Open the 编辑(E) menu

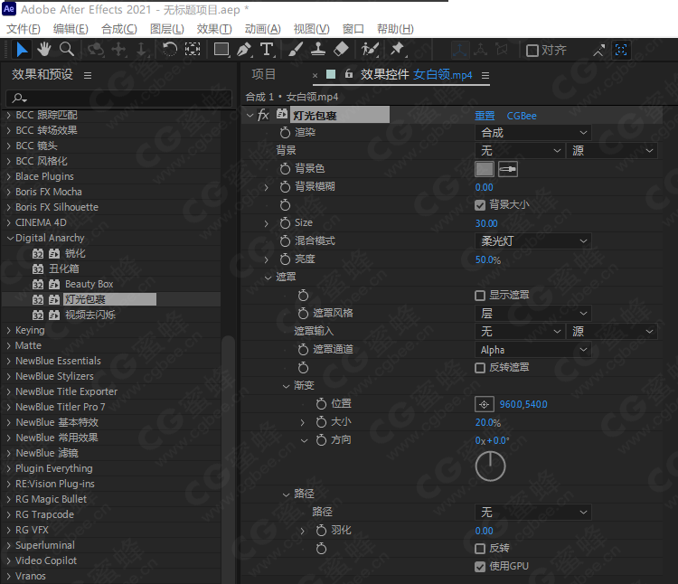[x=71, y=29]
